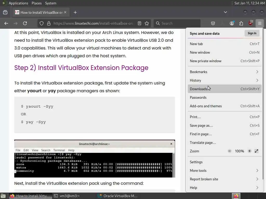Open Add-ons and themes

tap(224, 106)
